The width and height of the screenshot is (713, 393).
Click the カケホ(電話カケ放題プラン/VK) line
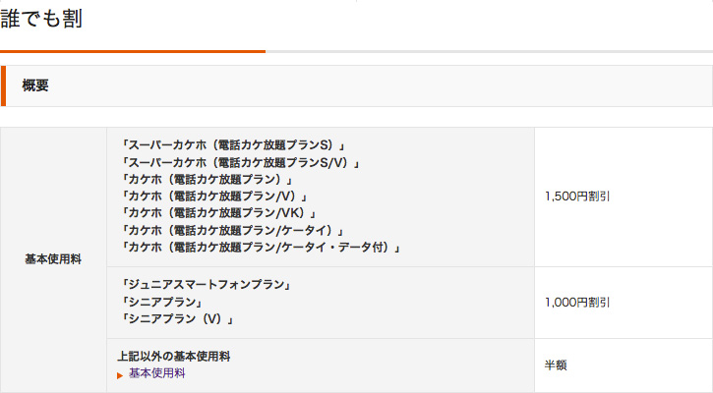click(x=218, y=213)
